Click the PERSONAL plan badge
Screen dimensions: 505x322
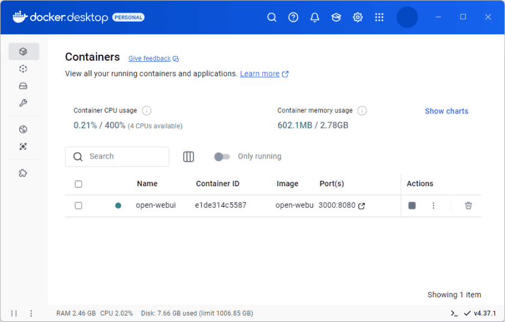(x=128, y=17)
